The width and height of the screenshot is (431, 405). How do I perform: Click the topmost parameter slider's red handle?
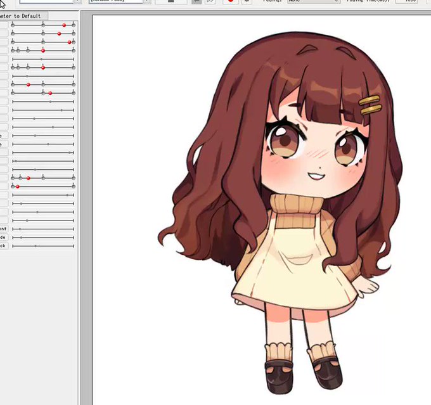click(64, 25)
